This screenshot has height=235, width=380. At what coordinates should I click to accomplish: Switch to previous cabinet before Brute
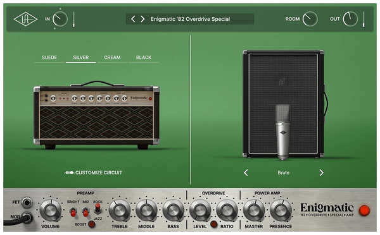[246, 172]
